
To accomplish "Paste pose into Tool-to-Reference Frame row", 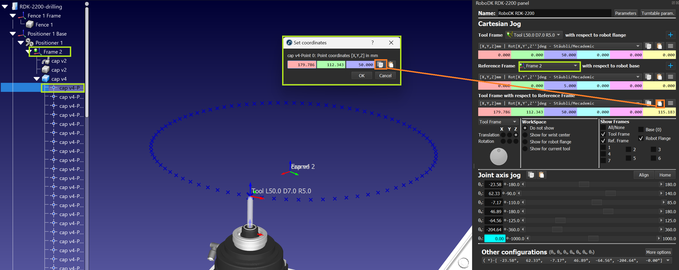I will (x=660, y=103).
